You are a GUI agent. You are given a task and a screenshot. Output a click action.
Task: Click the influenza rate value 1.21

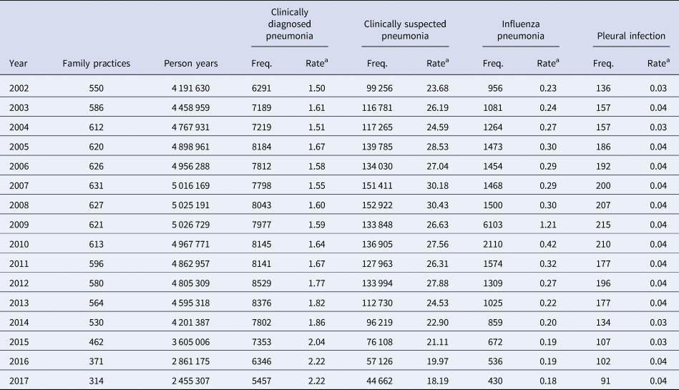click(x=548, y=228)
